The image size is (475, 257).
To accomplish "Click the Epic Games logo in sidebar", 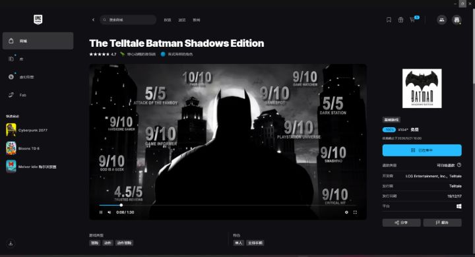I will [x=38, y=20].
